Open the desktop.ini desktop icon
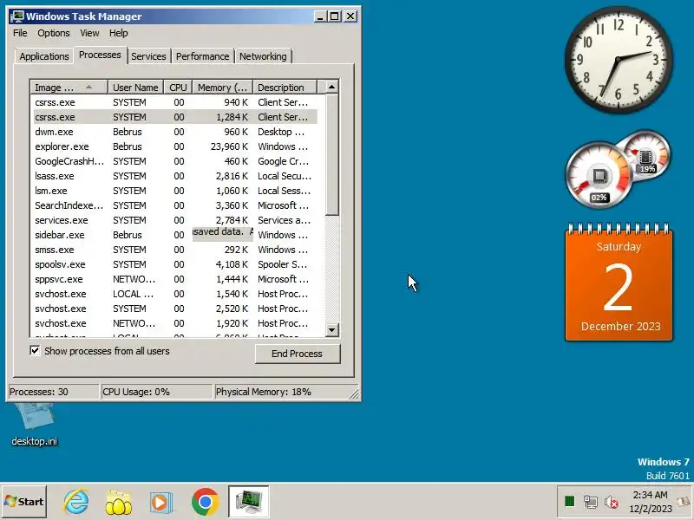 pyautogui.click(x=34, y=426)
